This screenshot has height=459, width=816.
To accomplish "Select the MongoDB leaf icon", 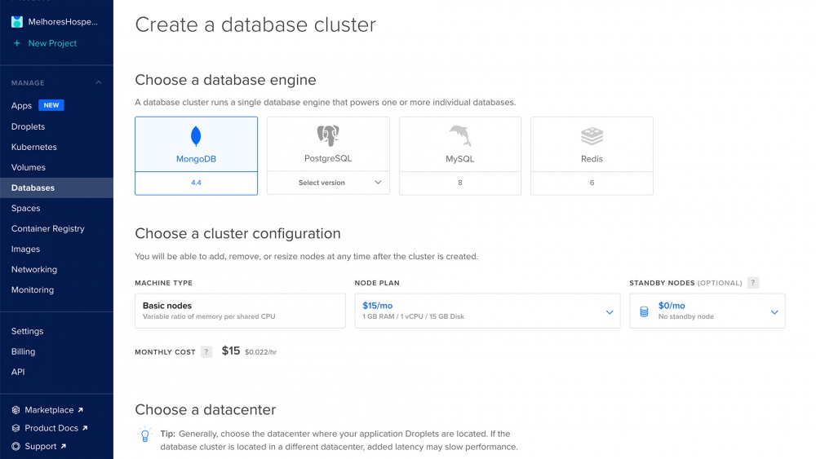I will coord(196,136).
